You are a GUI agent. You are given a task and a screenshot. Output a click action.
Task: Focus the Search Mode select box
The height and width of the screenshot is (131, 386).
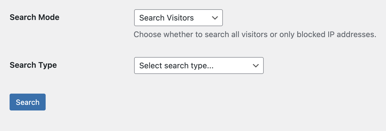tap(178, 18)
